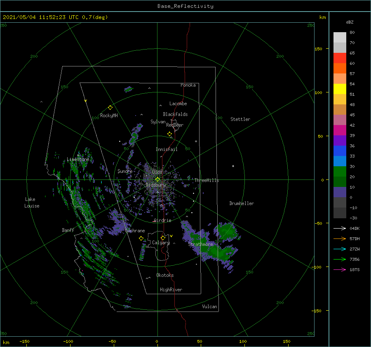The width and height of the screenshot is (371, 347).
Task: Select the purple 39-36 dBZ swatch
Action: tap(340, 141)
